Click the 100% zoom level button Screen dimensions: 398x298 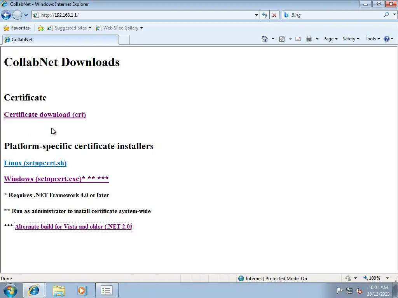coord(372,278)
